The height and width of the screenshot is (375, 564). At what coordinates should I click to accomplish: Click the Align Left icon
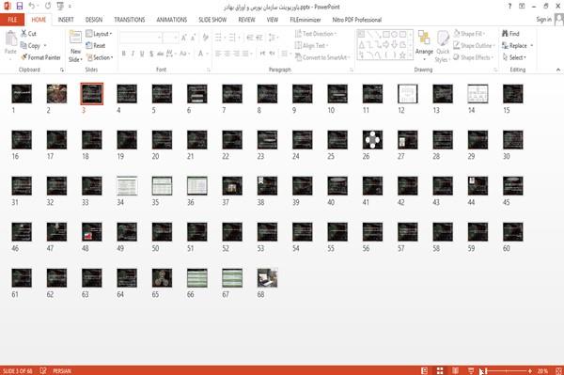(x=218, y=54)
